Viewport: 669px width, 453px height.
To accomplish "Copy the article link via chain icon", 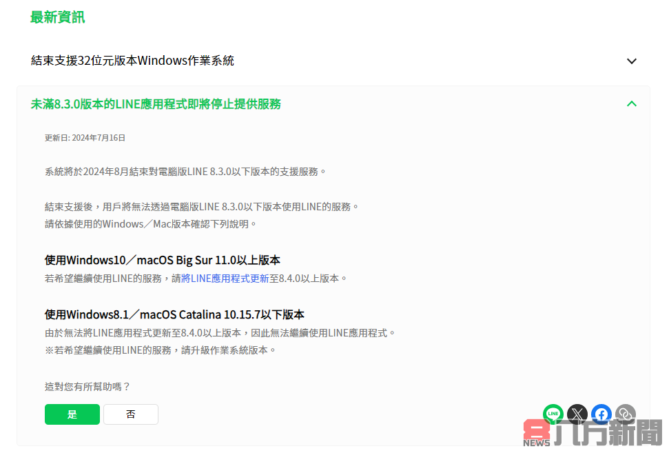I will [x=626, y=414].
